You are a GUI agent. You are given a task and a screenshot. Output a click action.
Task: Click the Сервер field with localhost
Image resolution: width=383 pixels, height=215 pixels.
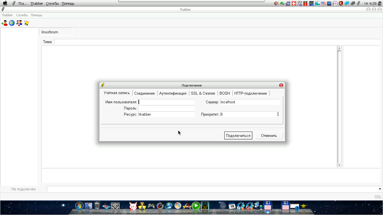(x=250, y=102)
